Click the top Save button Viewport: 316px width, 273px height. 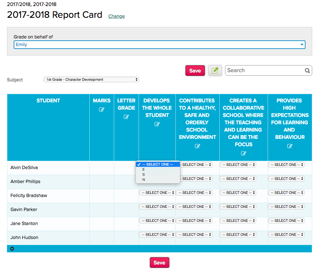click(195, 70)
